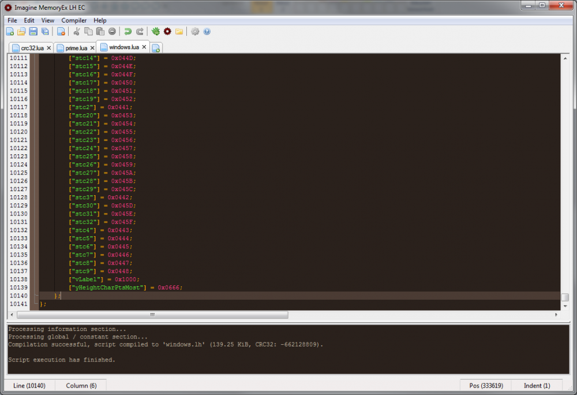Close the crc32.lua tab

click(x=48, y=48)
